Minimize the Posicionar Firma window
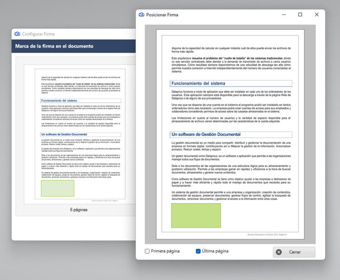 click(283, 14)
